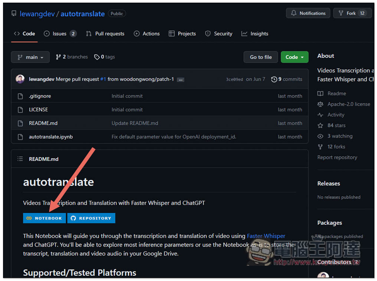Click the pulse icon beside Activity
Viewport: 377px width, 281px height.
pyautogui.click(x=320, y=115)
